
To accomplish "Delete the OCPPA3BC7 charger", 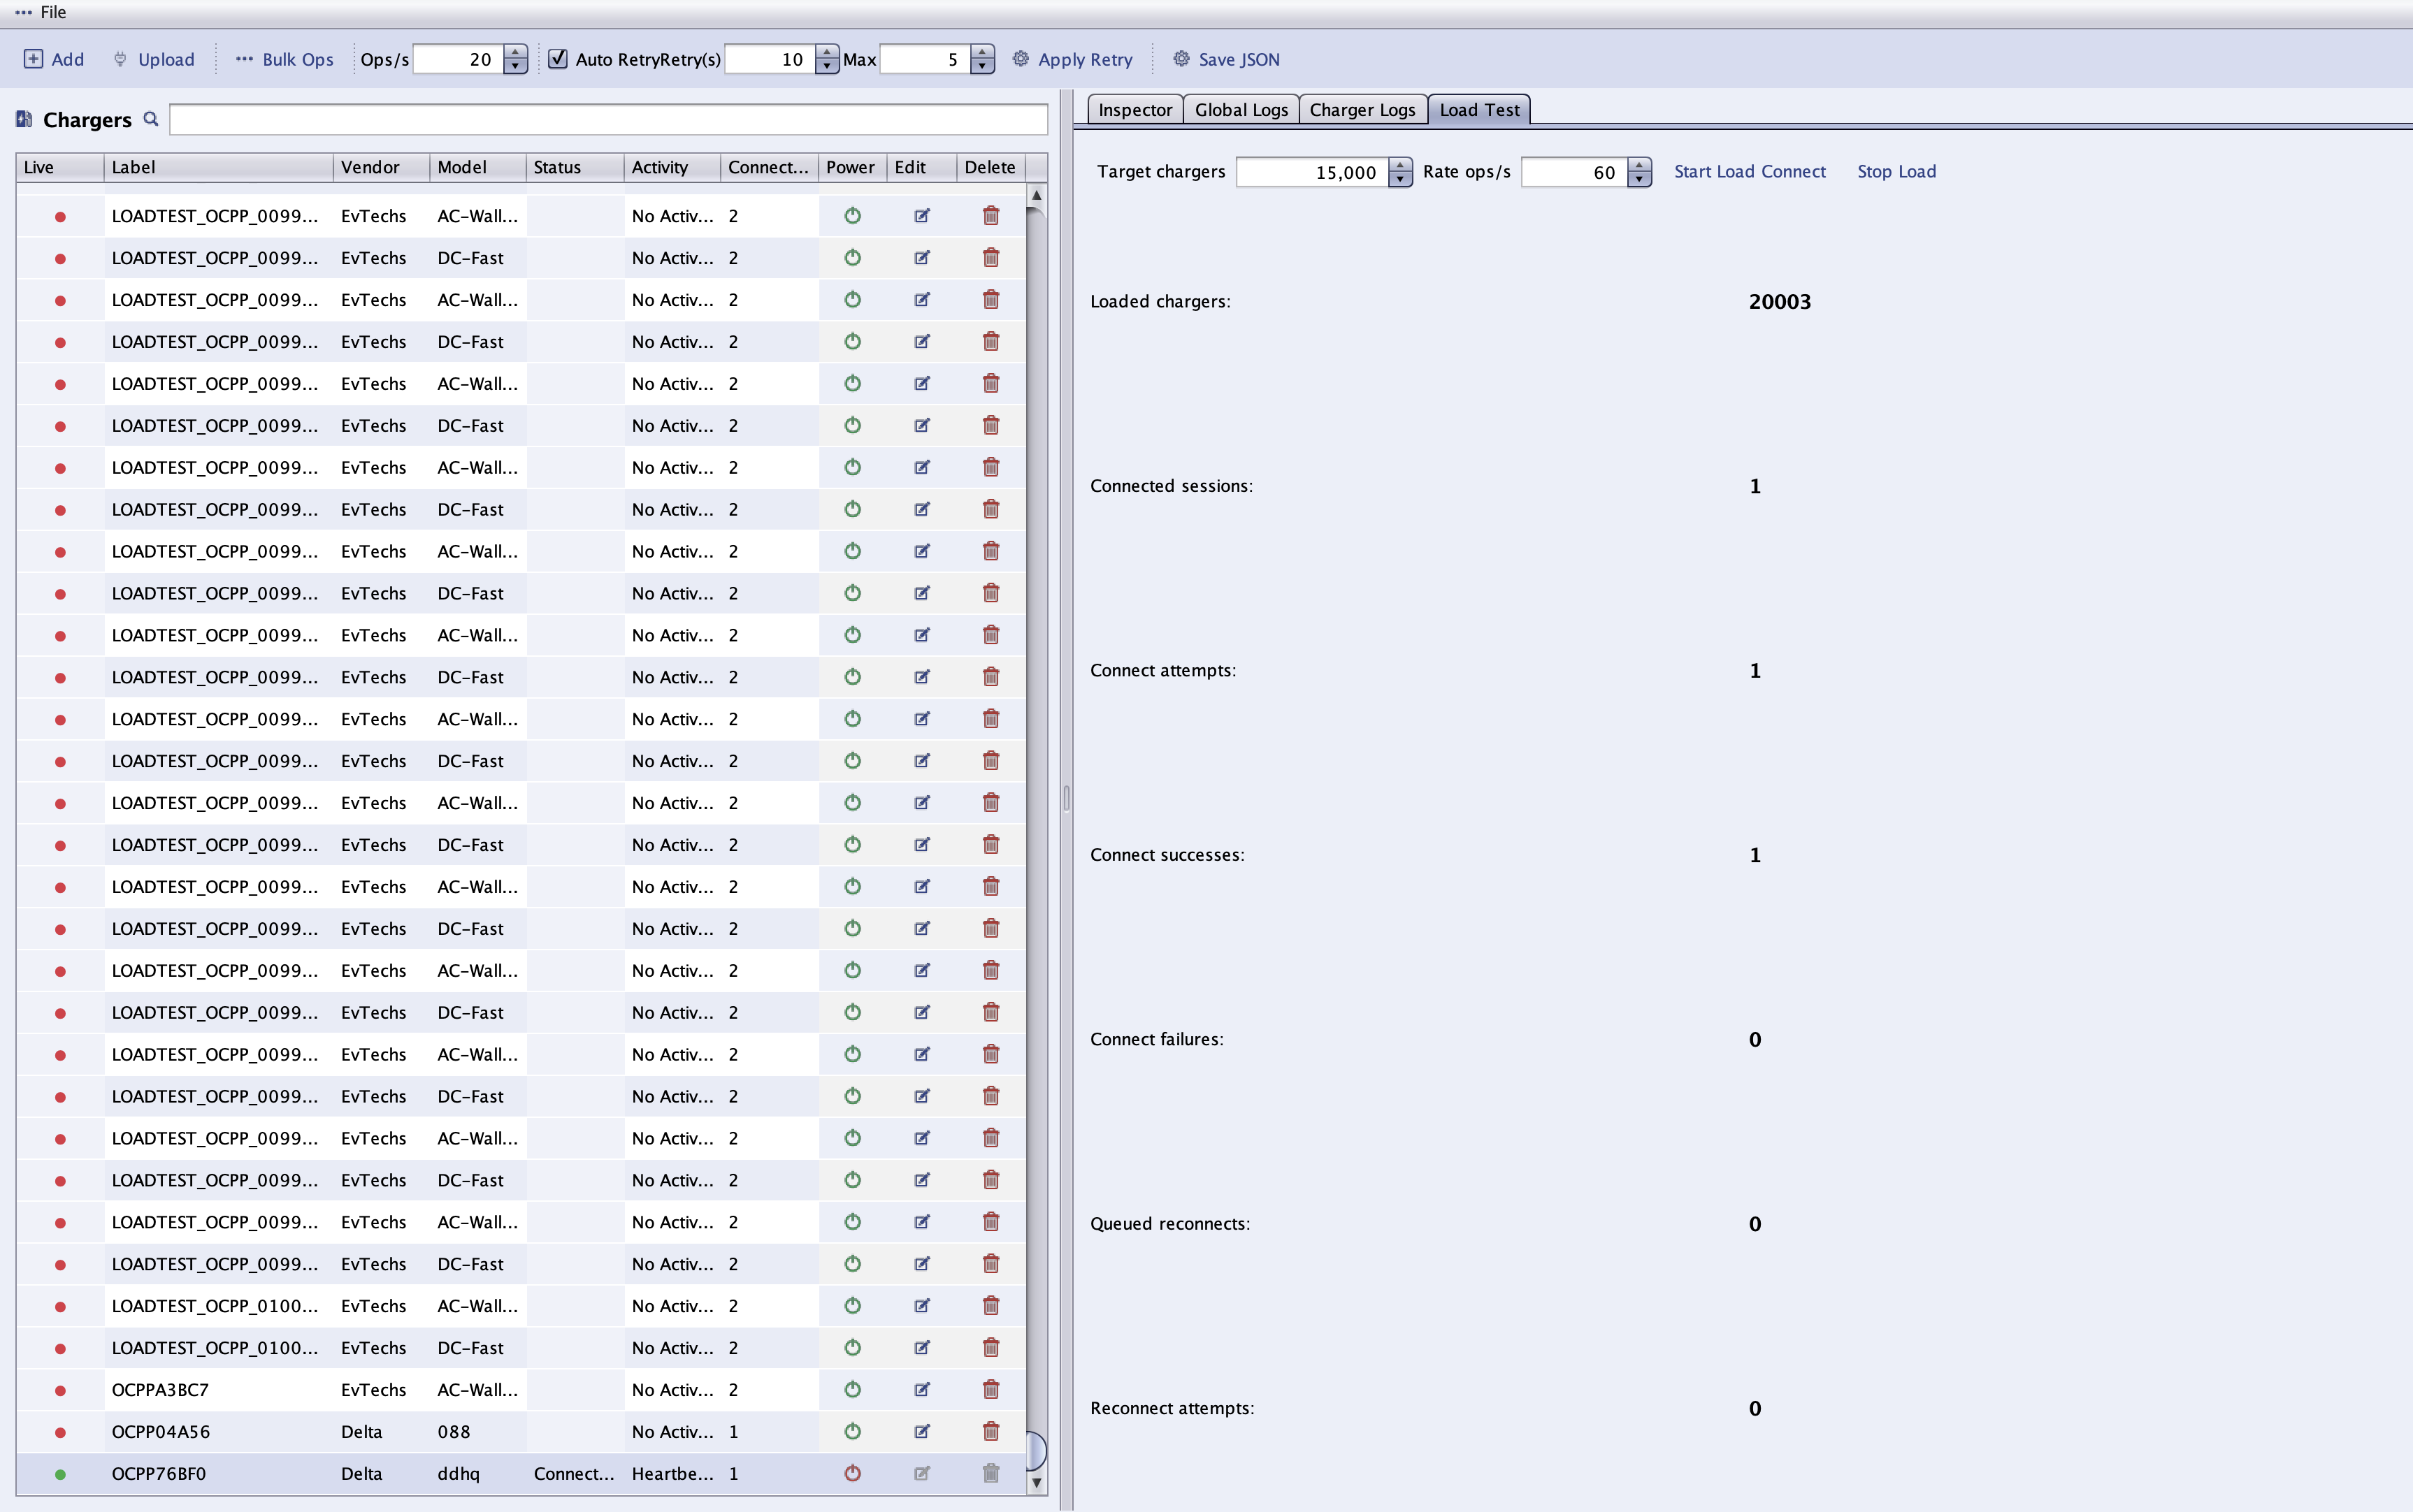I will 991,1389.
